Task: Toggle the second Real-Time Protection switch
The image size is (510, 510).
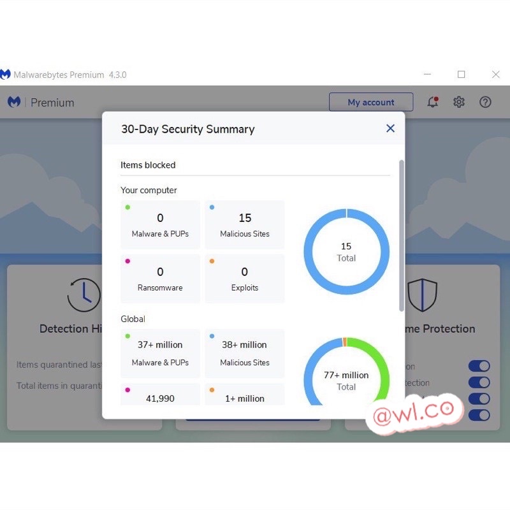Action: pyautogui.click(x=479, y=382)
